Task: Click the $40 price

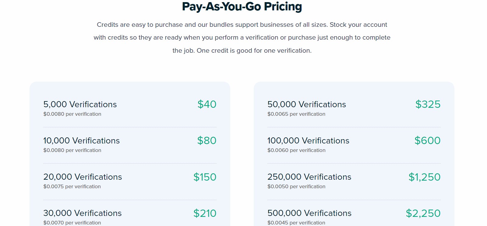Action: point(207,104)
